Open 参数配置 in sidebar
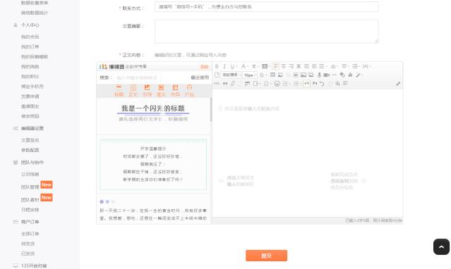The image size is (451, 269). coord(30,150)
